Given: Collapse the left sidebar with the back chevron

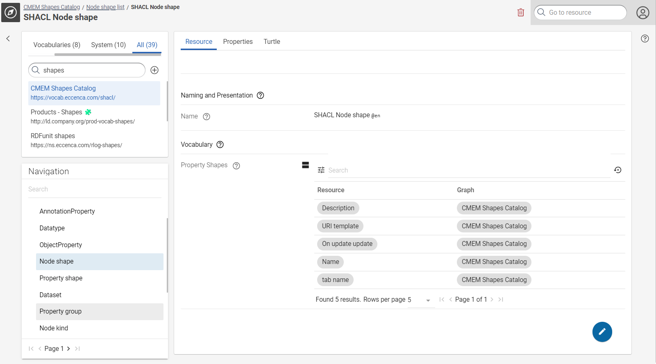Looking at the screenshot, I should pos(8,39).
